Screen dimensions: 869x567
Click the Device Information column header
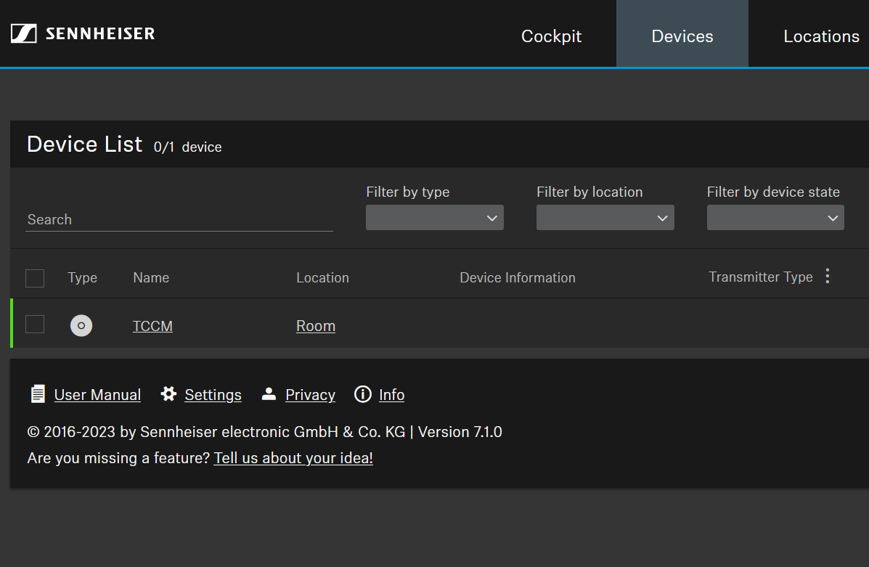pos(517,277)
